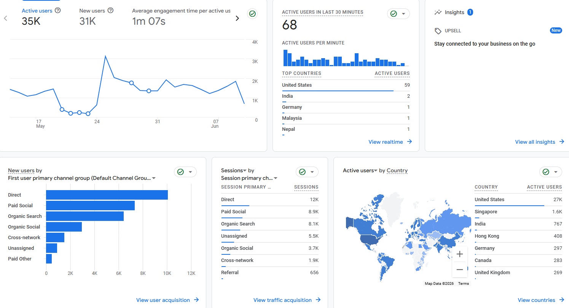Image resolution: width=569 pixels, height=308 pixels.
Task: Open data quality dropdown on Country card
Action: coord(551,172)
